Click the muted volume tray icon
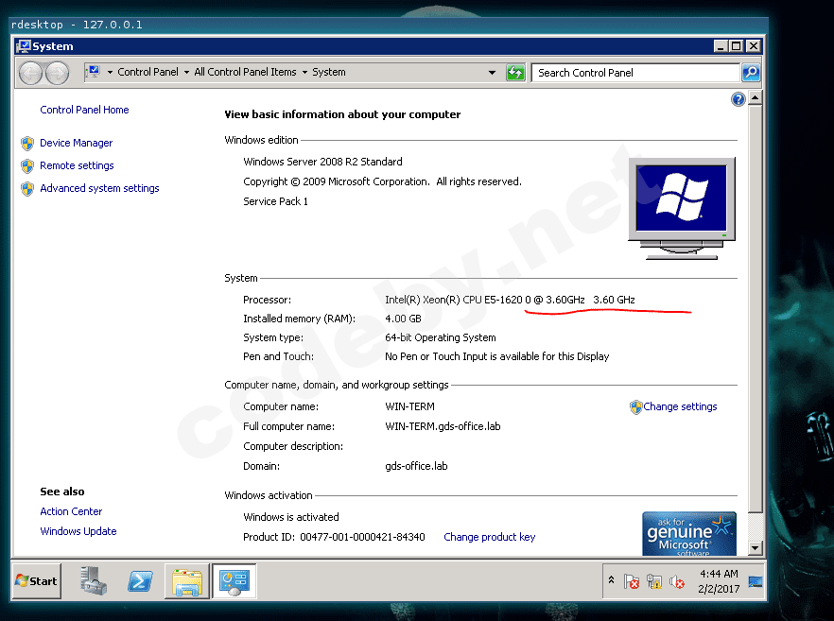The image size is (834, 621). (x=677, y=581)
